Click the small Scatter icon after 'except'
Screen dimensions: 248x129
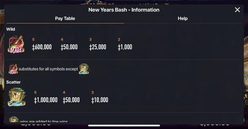(84, 69)
